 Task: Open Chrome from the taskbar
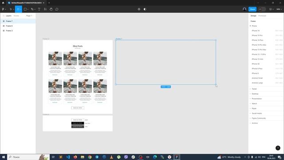coord(90,157)
